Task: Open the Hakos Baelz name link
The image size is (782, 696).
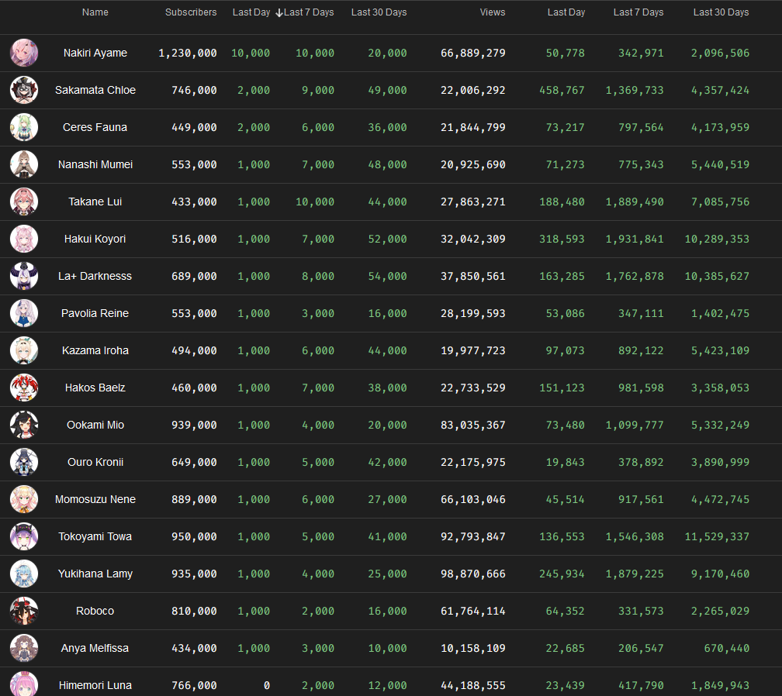Action: pyautogui.click(x=95, y=388)
